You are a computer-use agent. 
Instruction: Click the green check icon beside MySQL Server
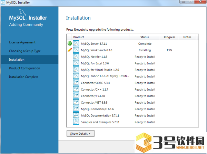tap(70, 43)
